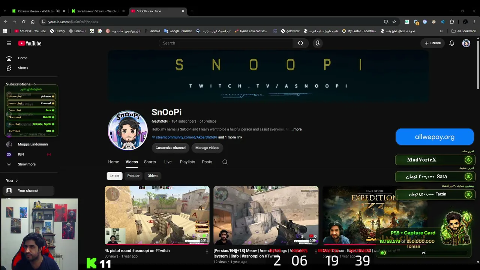Show hidden bookmarks with the double chevron
The width and height of the screenshot is (480, 270).
(441, 31)
